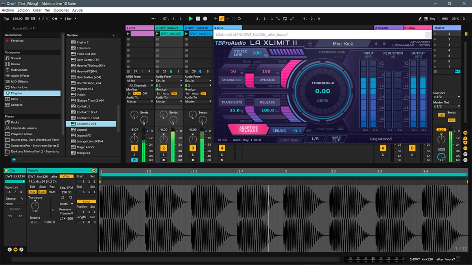
Task: Open the Cue Out 1/2 dropdown
Action: pyautogui.click(x=446, y=97)
